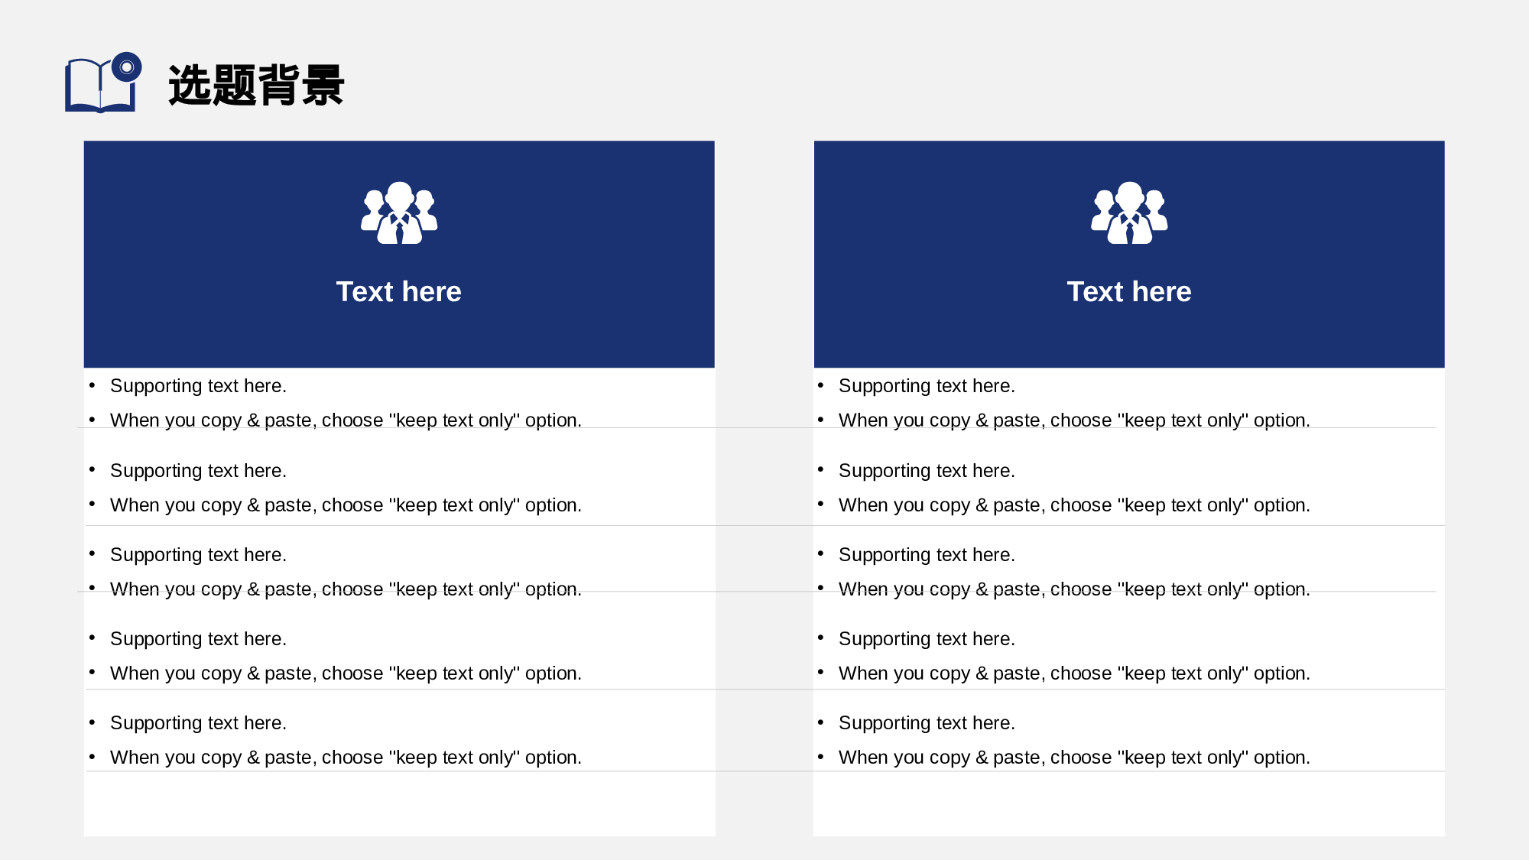This screenshot has width=1529, height=860.
Task: Select second "Supporting text here." in right column
Action: click(927, 471)
